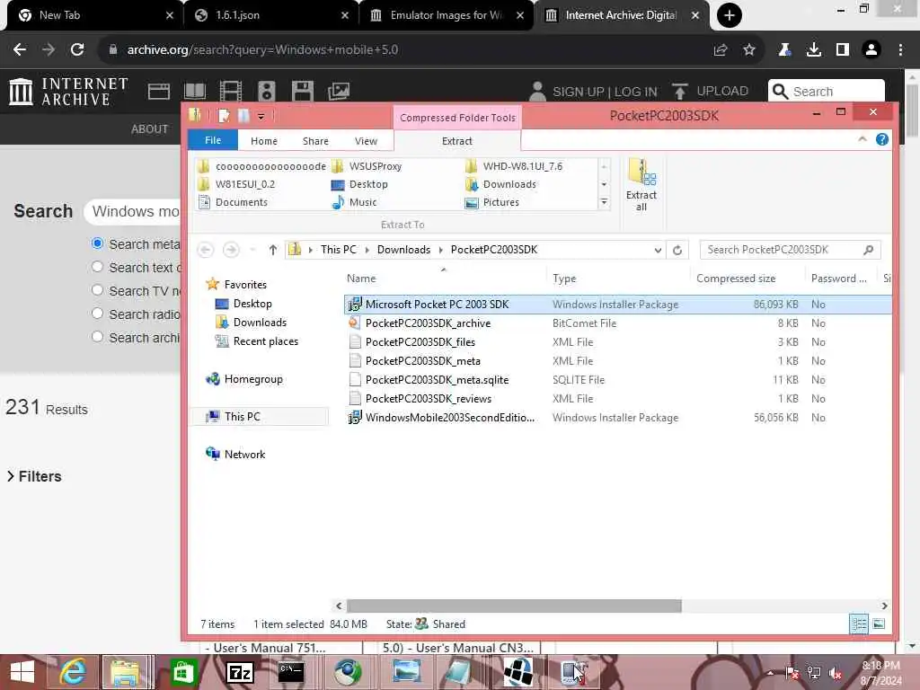This screenshot has width=920, height=690.
Task: Select Search text contents radio button
Action: tap(97, 267)
